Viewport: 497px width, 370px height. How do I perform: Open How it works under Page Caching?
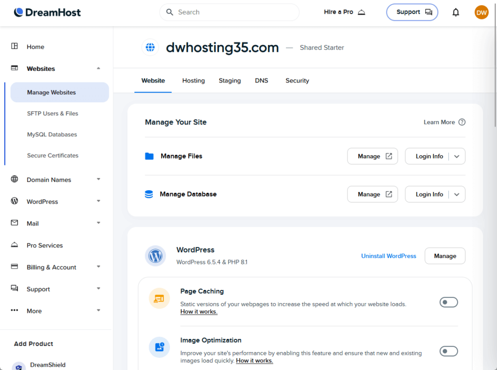(x=199, y=312)
